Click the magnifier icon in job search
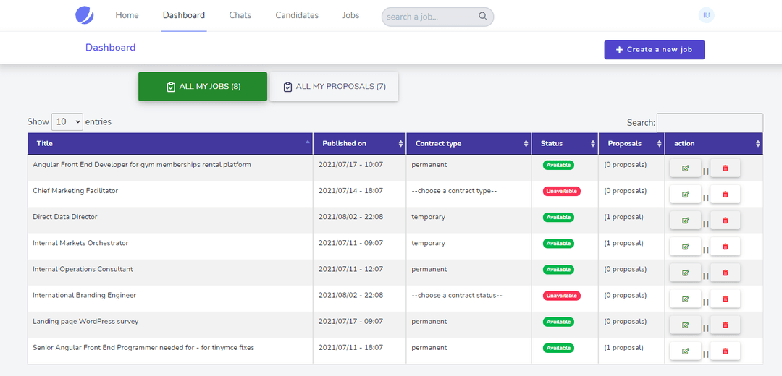 point(483,17)
